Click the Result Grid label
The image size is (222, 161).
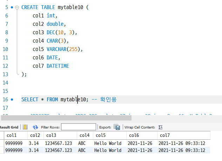(9, 127)
